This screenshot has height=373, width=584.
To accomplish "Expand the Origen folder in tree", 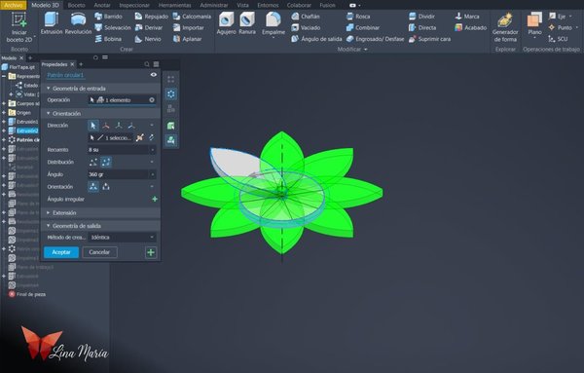I will tap(4, 113).
